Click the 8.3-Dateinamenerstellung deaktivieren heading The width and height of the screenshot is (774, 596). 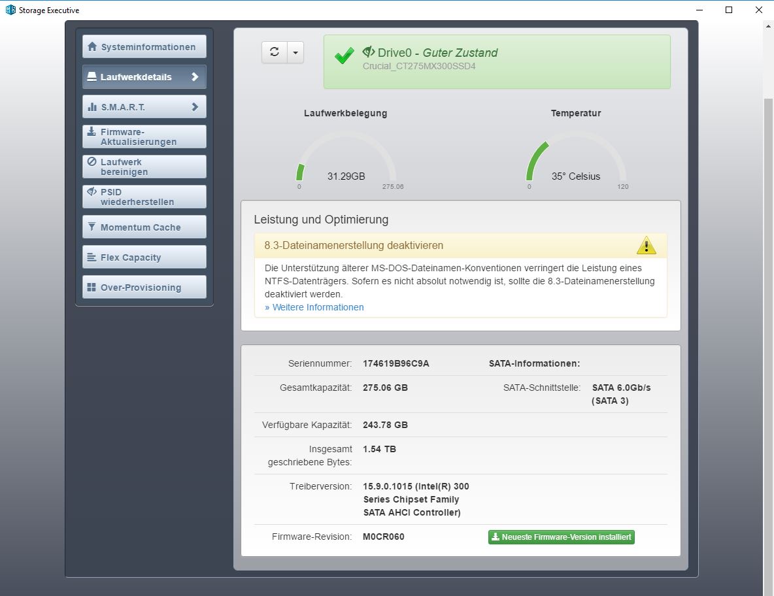354,245
